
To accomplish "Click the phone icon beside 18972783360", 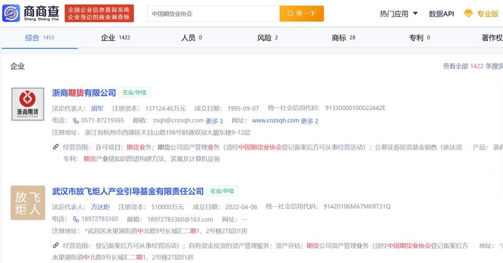I will point(76,219).
